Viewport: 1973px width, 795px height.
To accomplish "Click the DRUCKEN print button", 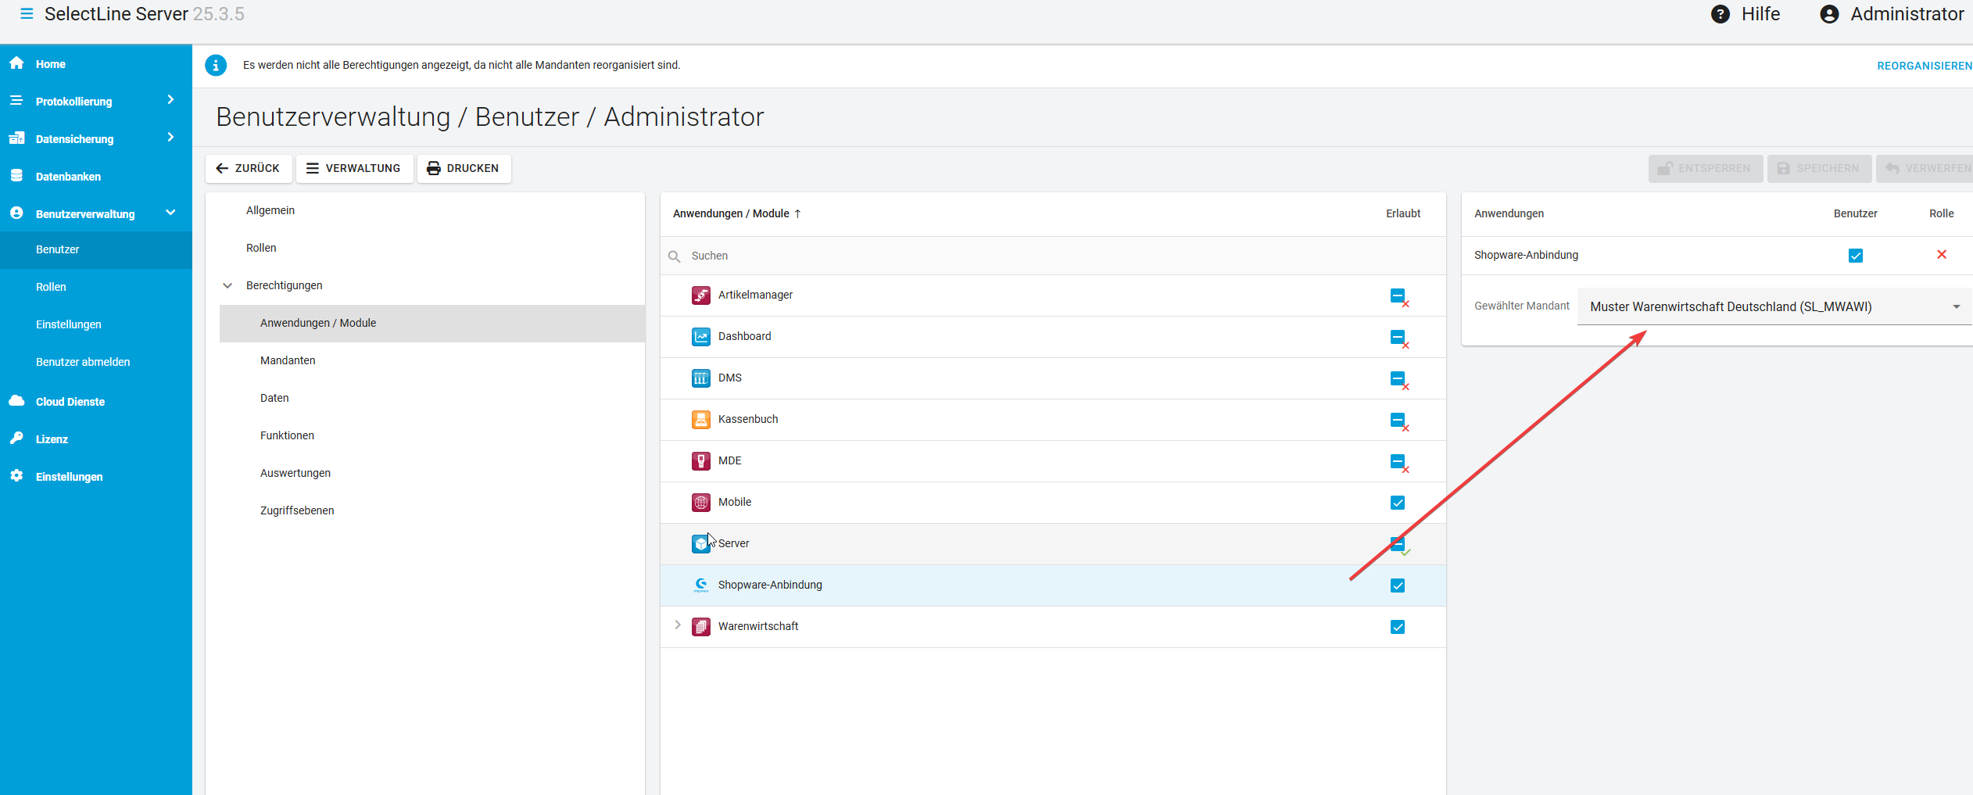I will click(x=464, y=169).
